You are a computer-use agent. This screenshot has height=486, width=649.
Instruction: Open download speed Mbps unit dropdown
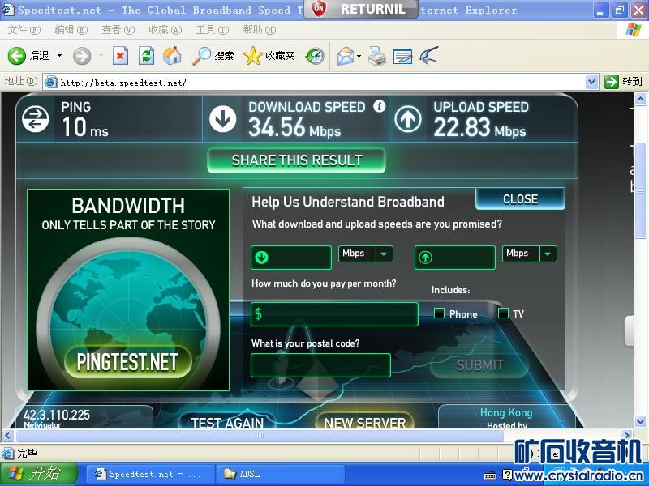(x=384, y=254)
